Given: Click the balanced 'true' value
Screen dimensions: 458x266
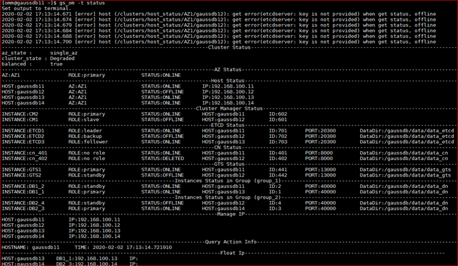Looking at the screenshot, I should (x=56, y=64).
